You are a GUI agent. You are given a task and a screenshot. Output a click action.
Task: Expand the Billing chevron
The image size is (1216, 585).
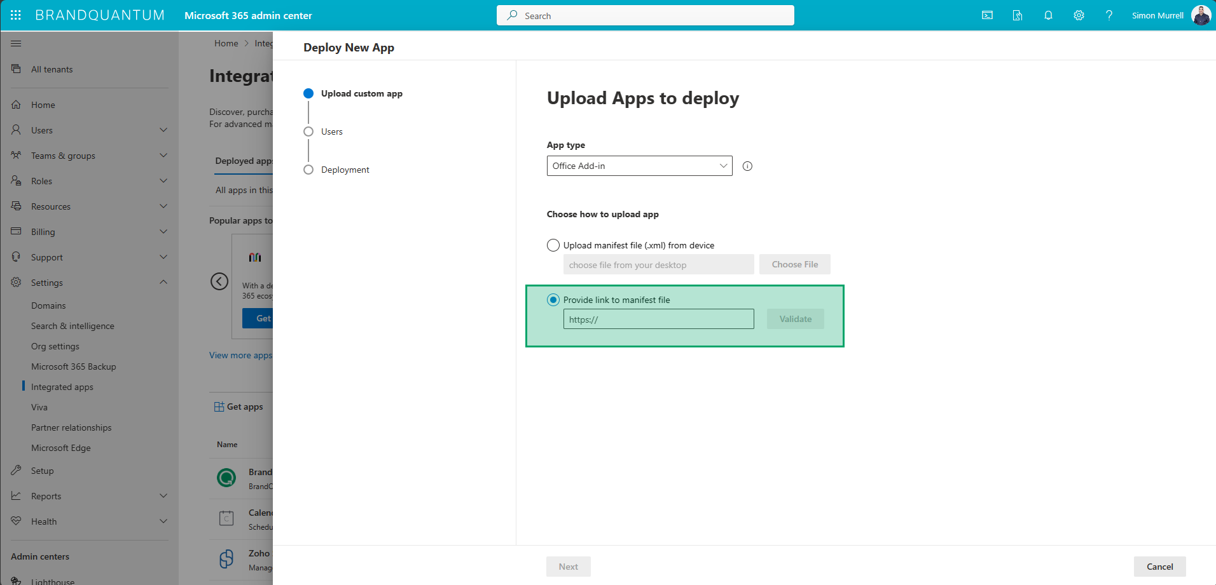[x=163, y=231]
